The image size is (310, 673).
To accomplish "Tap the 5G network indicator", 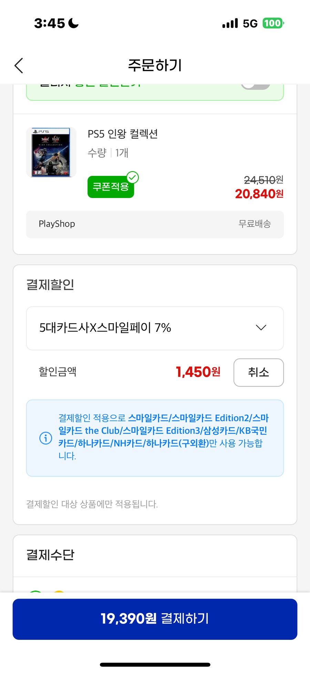I will (x=250, y=23).
